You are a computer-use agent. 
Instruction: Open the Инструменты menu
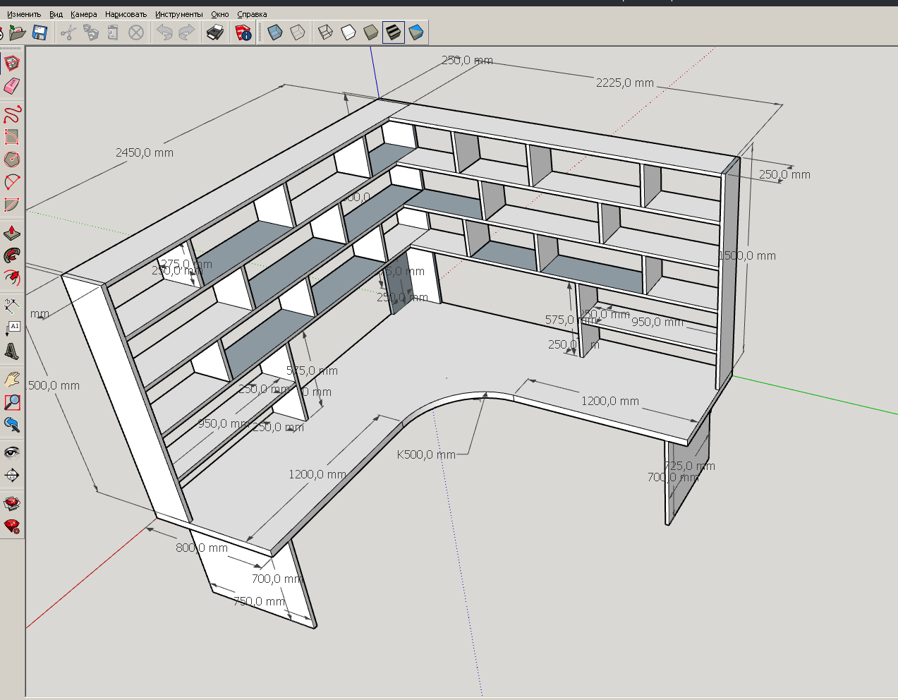coord(178,14)
